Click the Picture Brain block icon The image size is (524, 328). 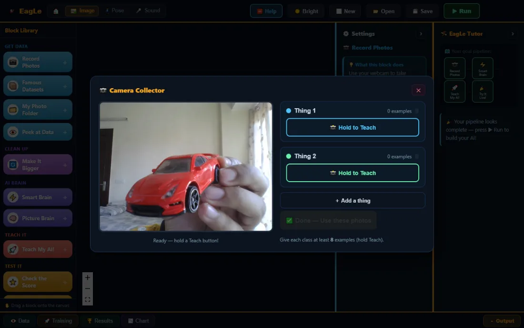click(13, 218)
